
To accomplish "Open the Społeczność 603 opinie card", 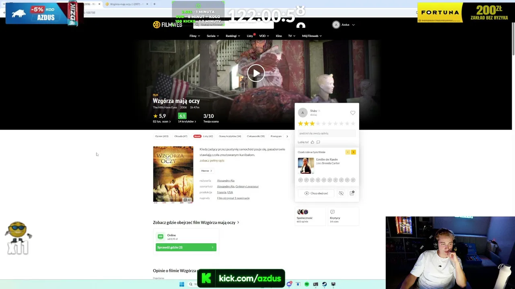I will 310,216.
